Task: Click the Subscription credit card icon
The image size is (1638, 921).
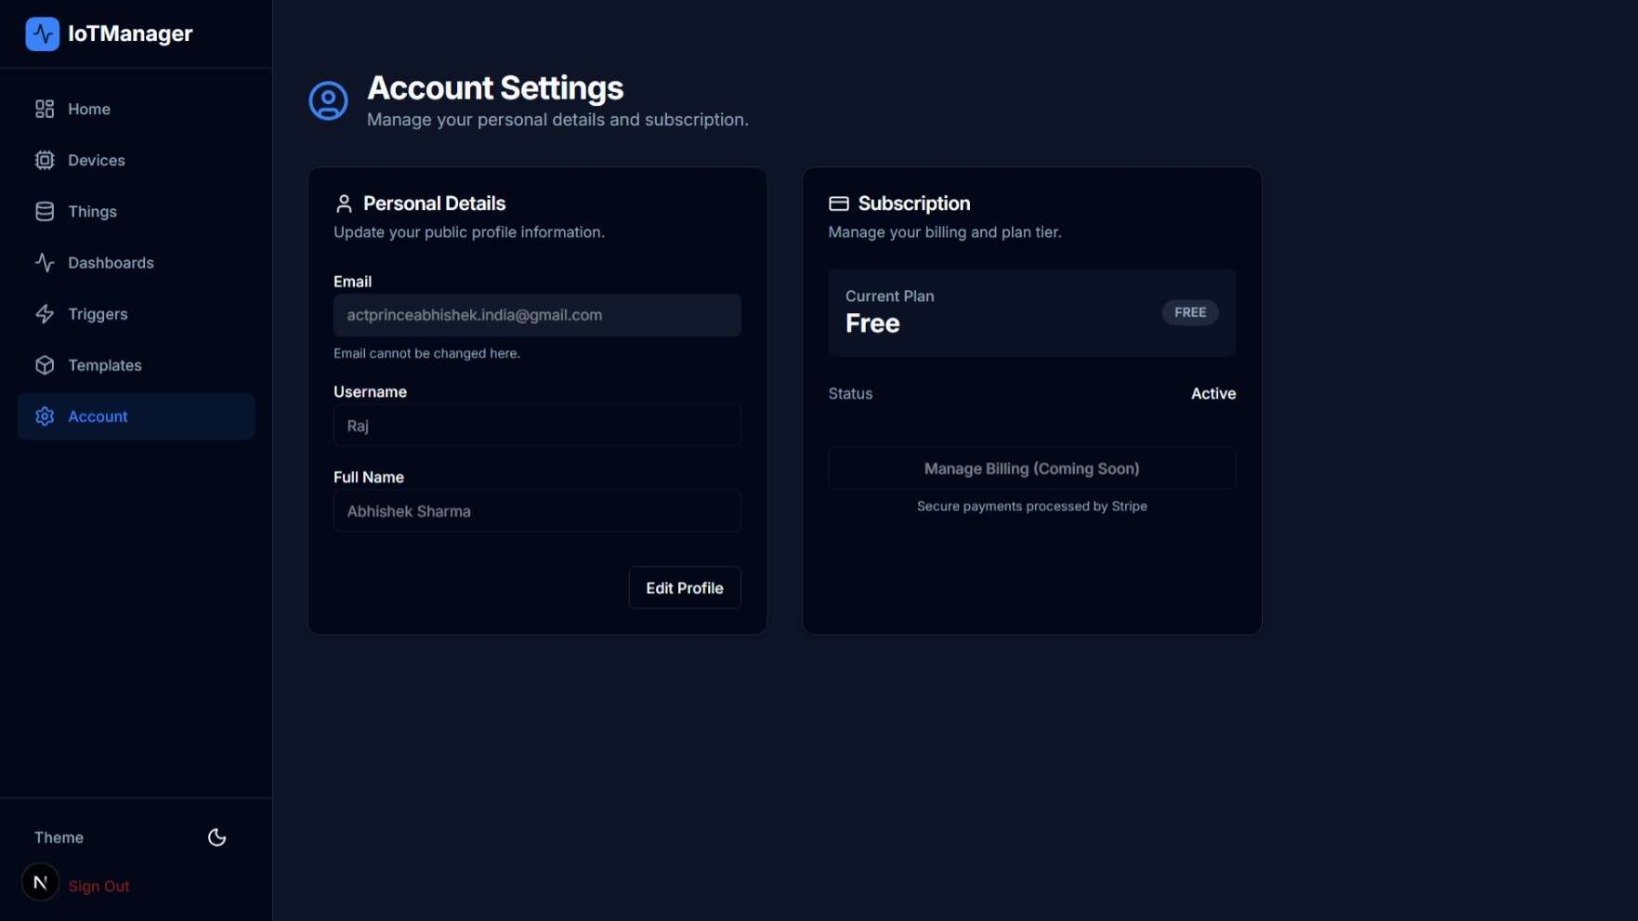Action: [838, 203]
